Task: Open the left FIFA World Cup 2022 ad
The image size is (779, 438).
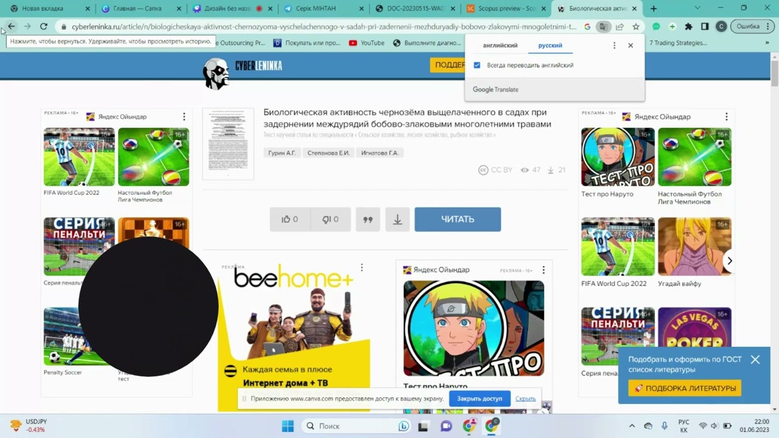Action: click(x=79, y=157)
